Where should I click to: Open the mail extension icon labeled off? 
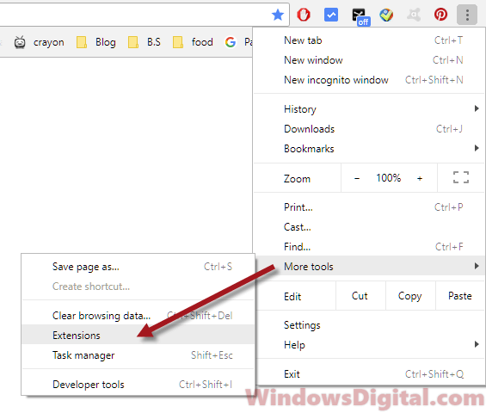click(x=360, y=16)
